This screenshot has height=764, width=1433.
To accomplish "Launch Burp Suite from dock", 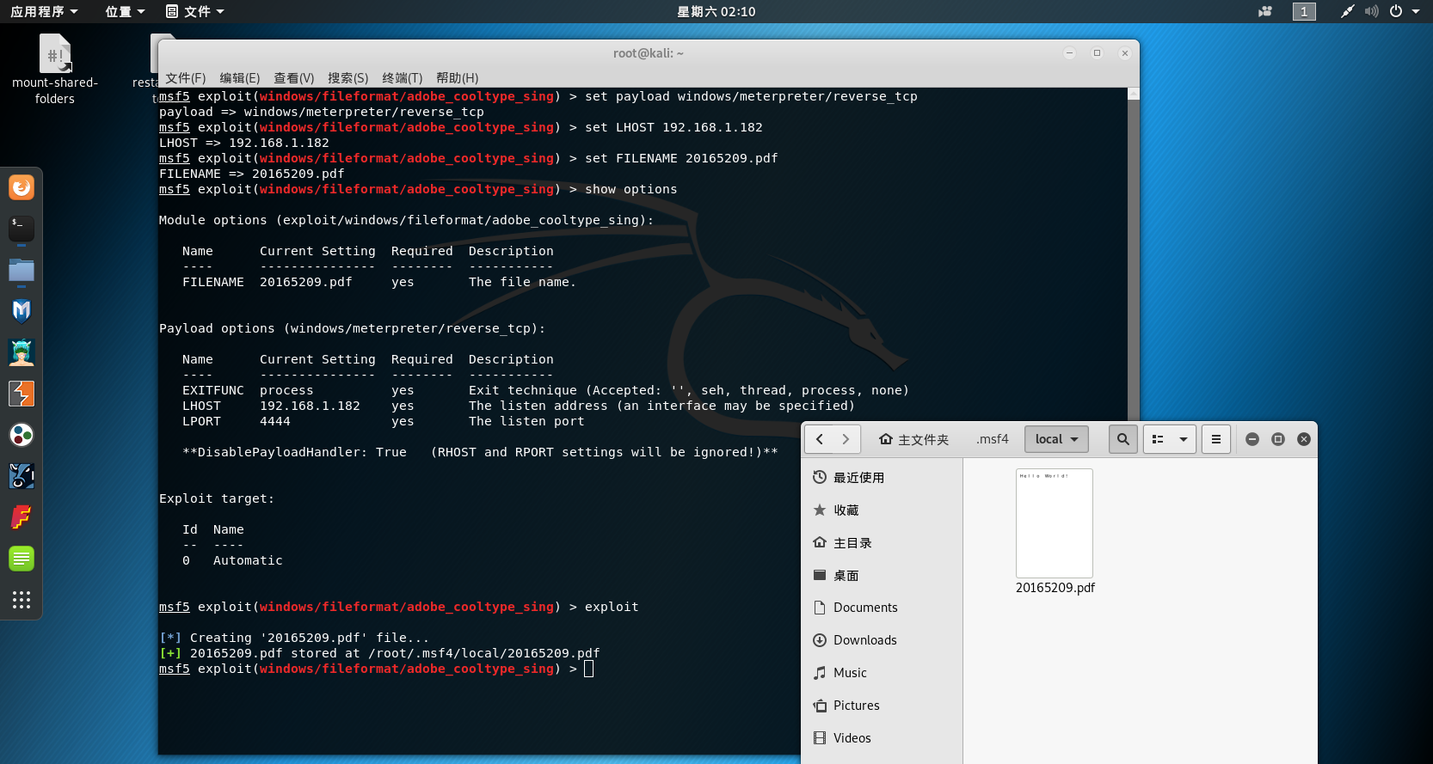I will click(22, 394).
